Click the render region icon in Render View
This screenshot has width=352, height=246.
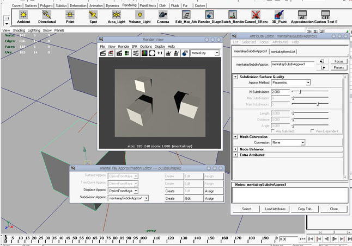(x=111, y=53)
